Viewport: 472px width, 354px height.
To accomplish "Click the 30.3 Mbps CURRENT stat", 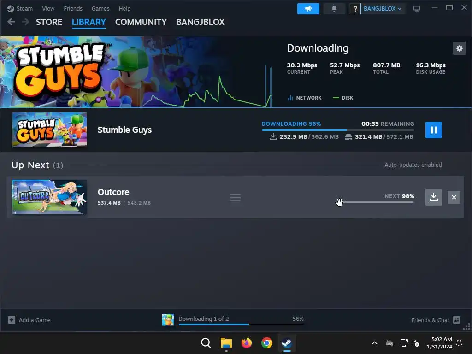I will point(302,68).
